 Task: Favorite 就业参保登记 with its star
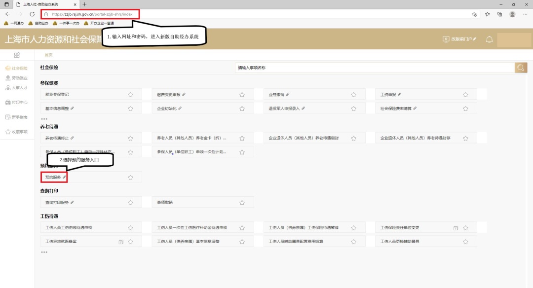pyautogui.click(x=130, y=95)
